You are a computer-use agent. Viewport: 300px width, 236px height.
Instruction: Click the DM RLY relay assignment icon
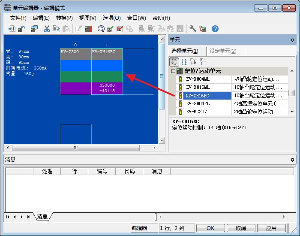coord(101,29)
